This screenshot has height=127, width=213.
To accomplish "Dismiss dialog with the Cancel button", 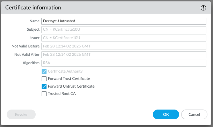I will (x=194, y=114).
